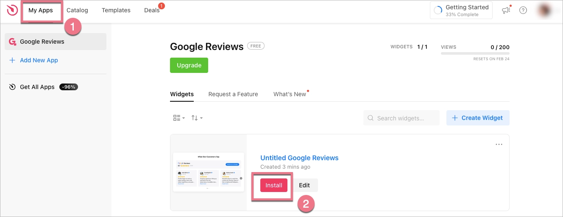Open the Templates menu item

tap(116, 10)
